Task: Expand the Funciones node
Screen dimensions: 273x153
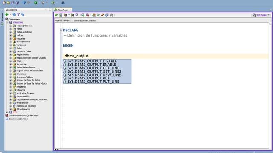Action: [11, 45]
